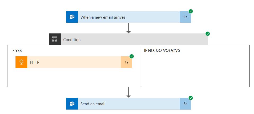Viewport: 254px width, 114px height.
Task: Click the 3s duration badge on Send an email
Action: coord(185,104)
